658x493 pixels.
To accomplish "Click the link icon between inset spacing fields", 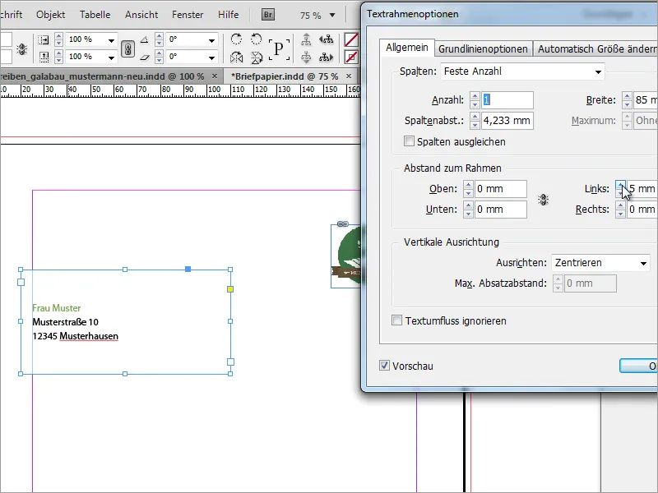I will point(544,200).
